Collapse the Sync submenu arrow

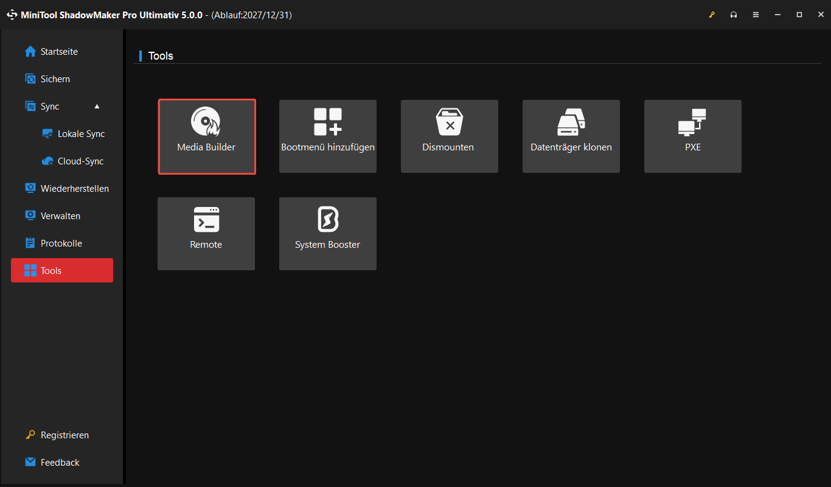click(x=97, y=106)
